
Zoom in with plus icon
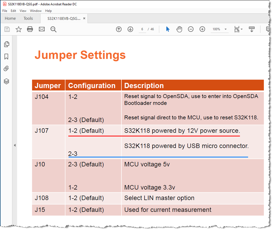(202, 29)
